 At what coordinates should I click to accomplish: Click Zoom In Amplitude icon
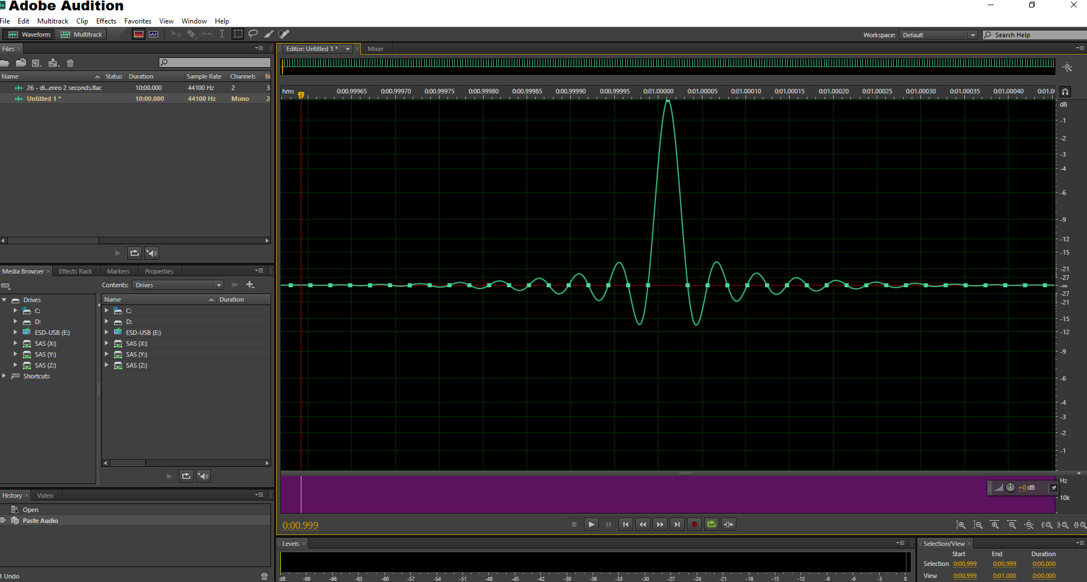[961, 525]
